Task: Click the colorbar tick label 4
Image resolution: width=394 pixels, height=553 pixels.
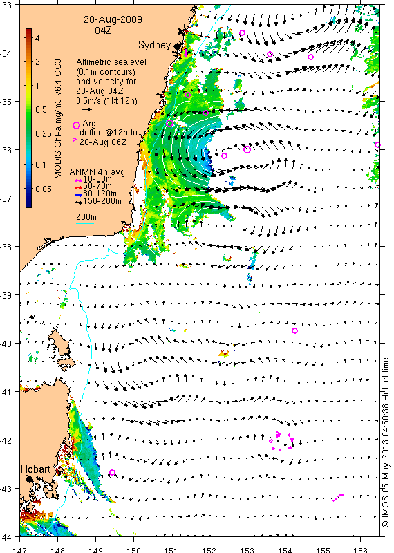Action: tap(37, 38)
